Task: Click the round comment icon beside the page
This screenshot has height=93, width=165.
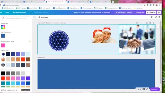Action: coord(158,26)
